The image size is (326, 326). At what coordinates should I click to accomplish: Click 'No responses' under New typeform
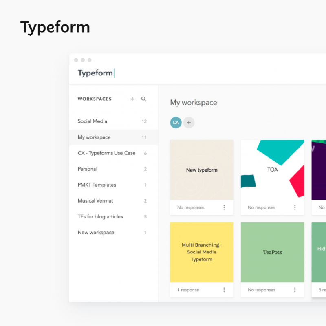(191, 207)
